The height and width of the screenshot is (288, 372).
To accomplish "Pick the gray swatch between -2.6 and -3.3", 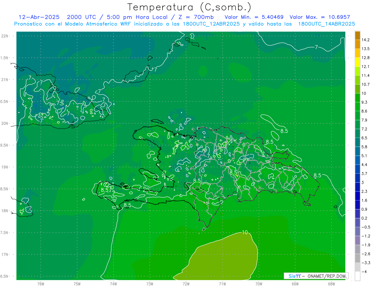I will click(357, 258).
